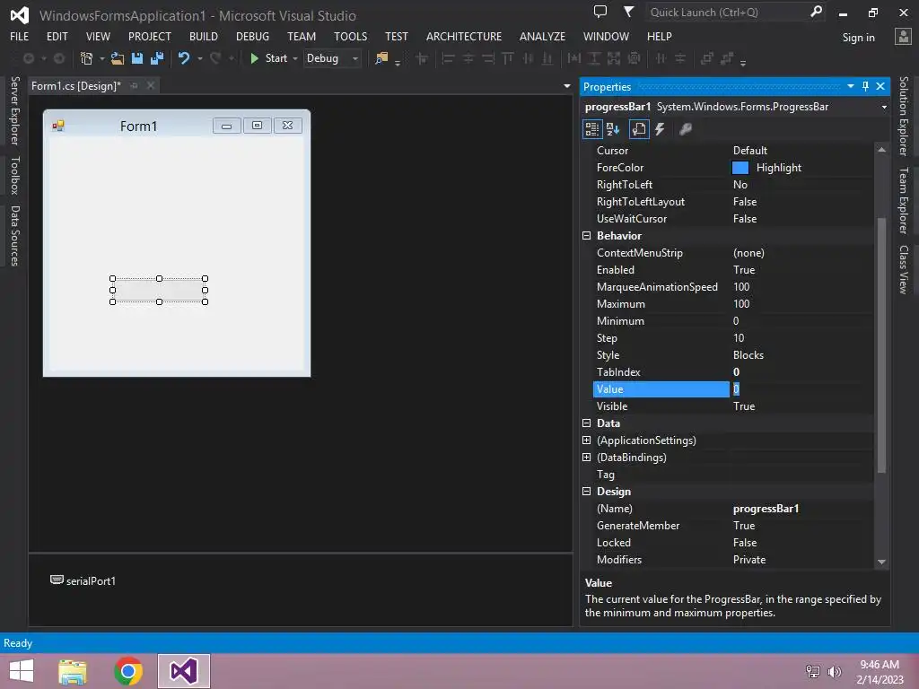Show the Properties page icon
The width and height of the screenshot is (919, 689).
[639, 129]
